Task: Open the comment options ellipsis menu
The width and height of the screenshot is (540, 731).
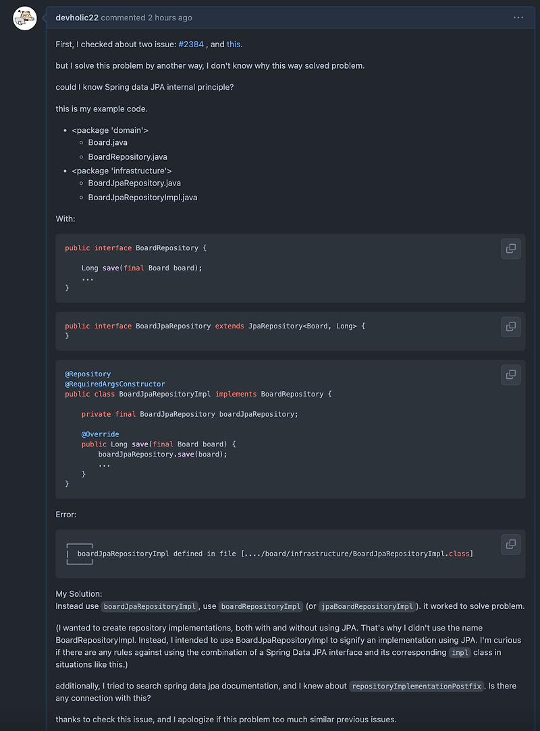Action: click(518, 18)
